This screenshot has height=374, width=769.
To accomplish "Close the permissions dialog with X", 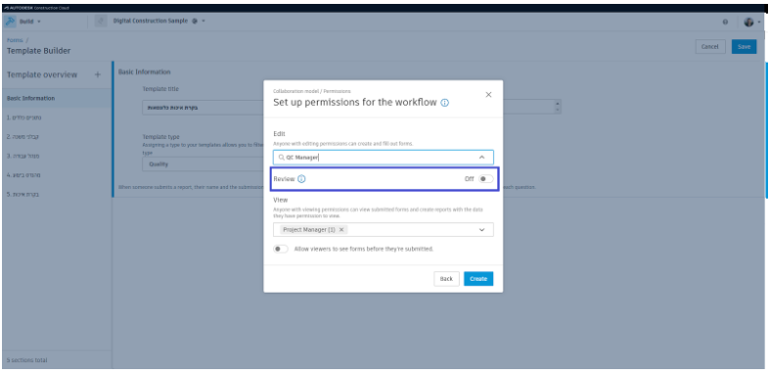I will coord(488,95).
